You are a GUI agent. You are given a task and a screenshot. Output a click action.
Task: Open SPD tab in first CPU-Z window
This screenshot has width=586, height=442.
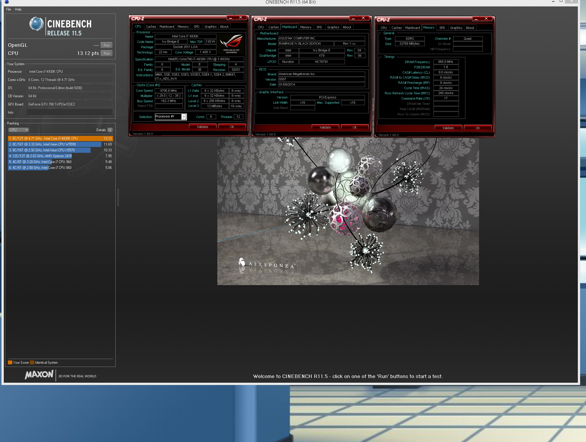point(196,27)
